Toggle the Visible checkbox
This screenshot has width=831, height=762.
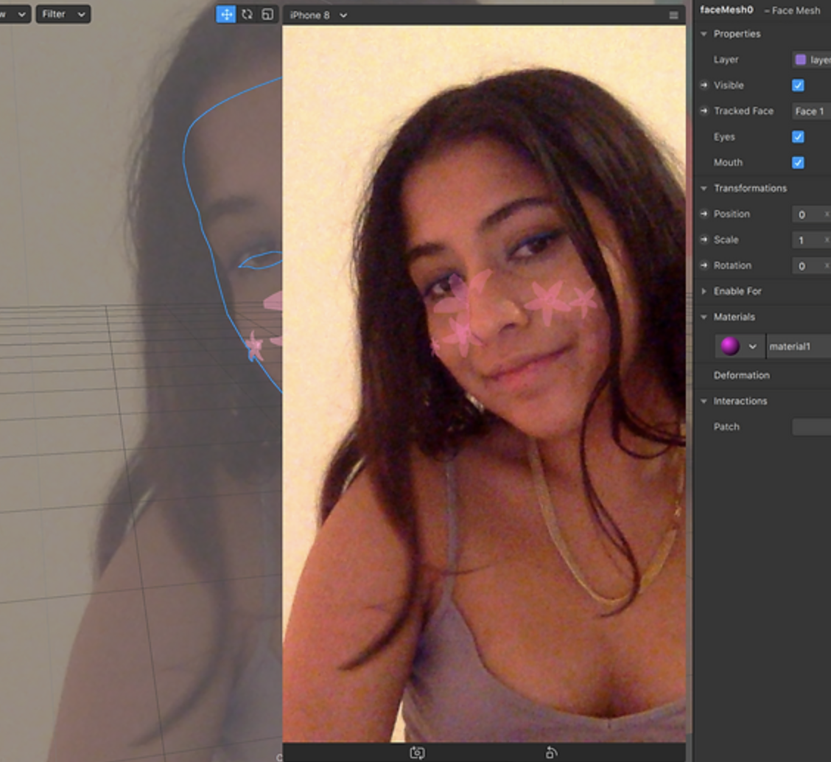[x=798, y=85]
